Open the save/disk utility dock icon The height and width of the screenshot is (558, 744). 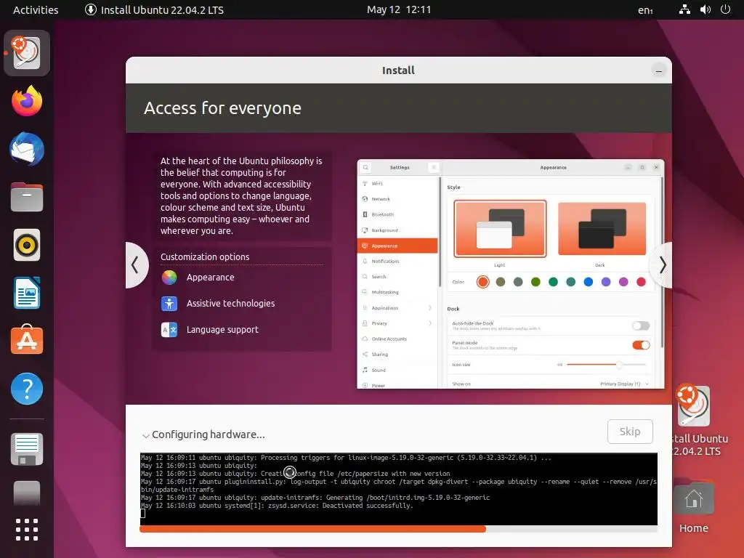click(27, 449)
